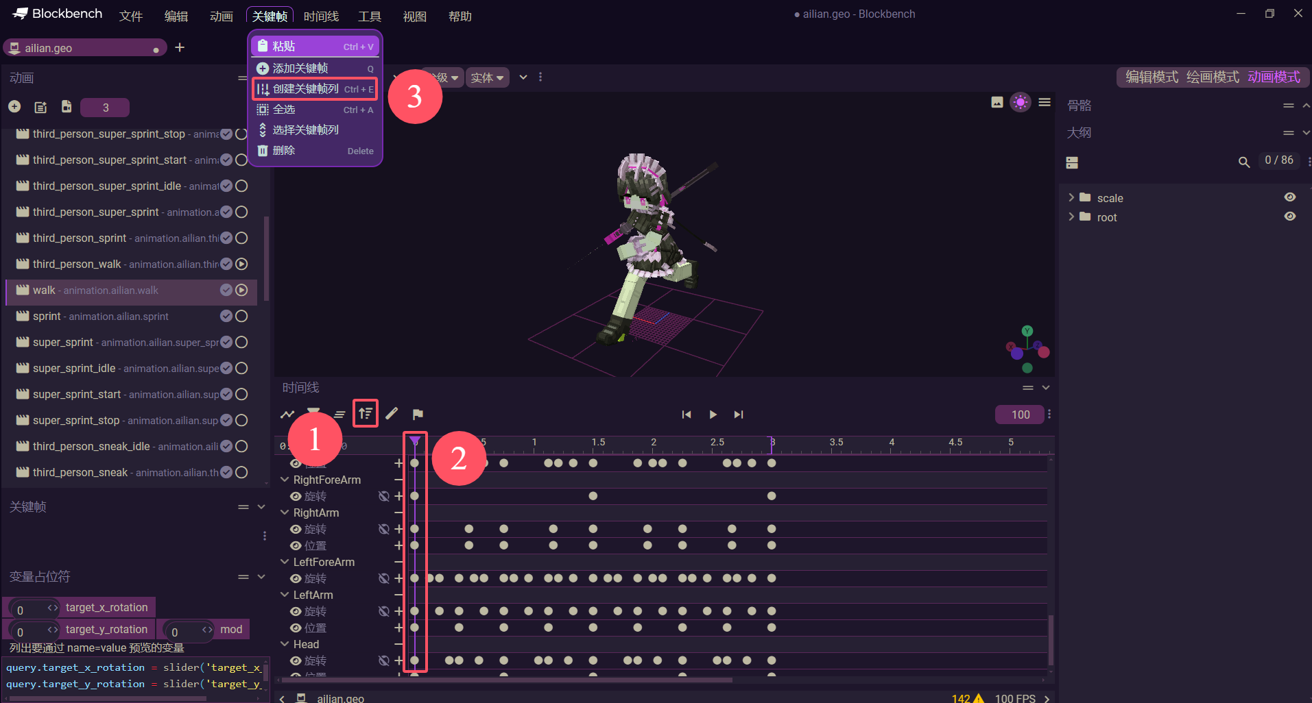This screenshot has height=703, width=1312.
Task: Play the animation in the timeline
Action: point(713,415)
